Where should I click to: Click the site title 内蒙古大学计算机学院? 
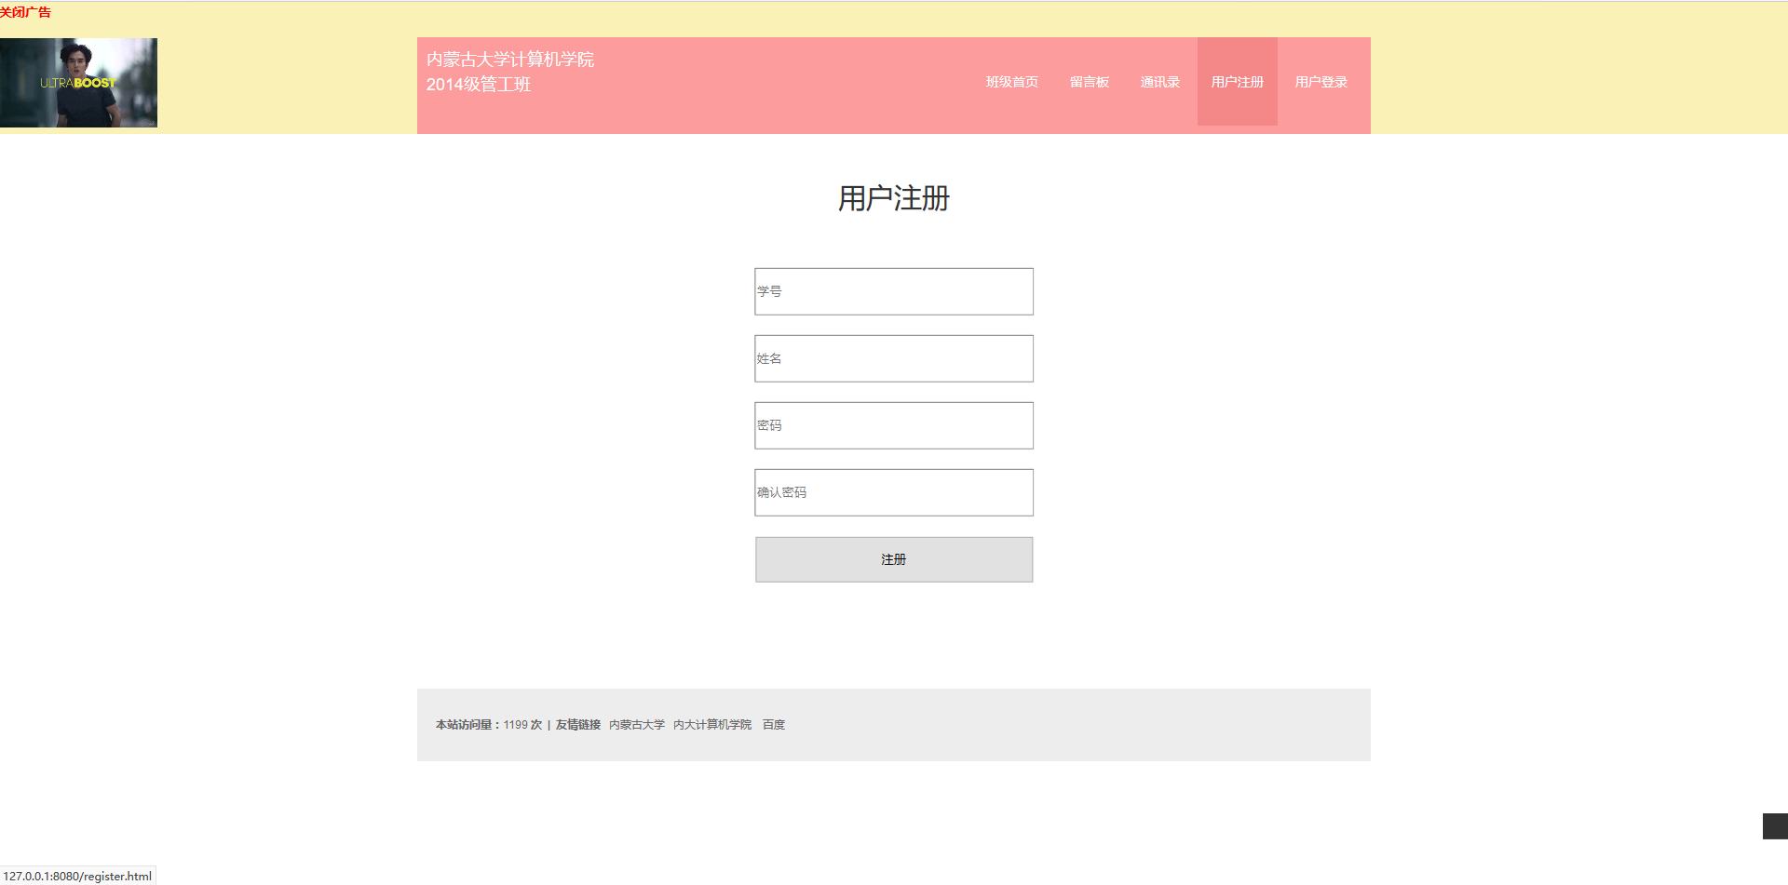point(510,60)
